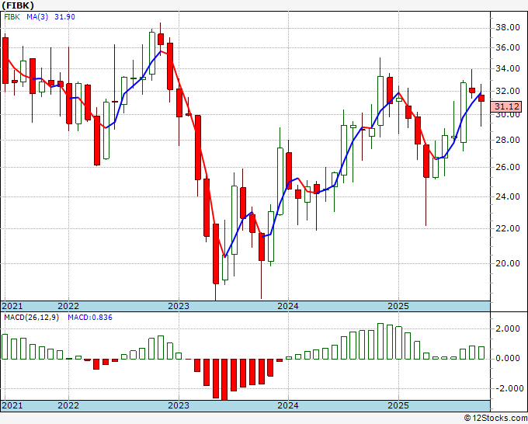Click 2024 on the MACD panel timeline
The image size is (528, 424).
tap(288, 405)
